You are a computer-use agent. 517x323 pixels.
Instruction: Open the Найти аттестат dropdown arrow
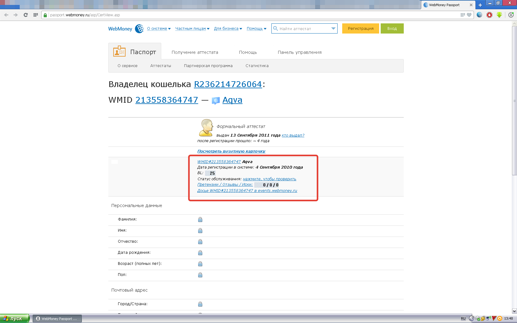pyautogui.click(x=333, y=29)
